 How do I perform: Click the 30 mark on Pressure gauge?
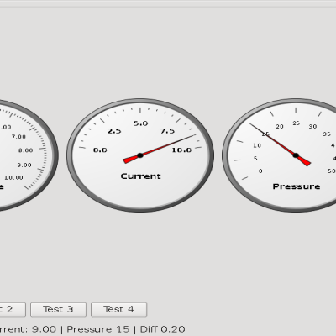coord(312,127)
